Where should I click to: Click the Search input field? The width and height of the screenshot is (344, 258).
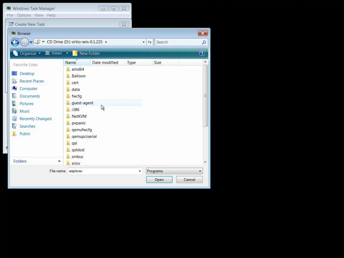pyautogui.click(x=178, y=42)
